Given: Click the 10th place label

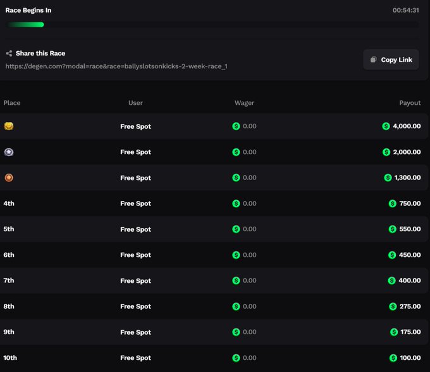Looking at the screenshot, I should point(10,357).
